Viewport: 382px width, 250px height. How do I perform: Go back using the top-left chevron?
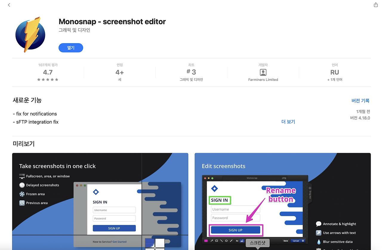pos(9,5)
